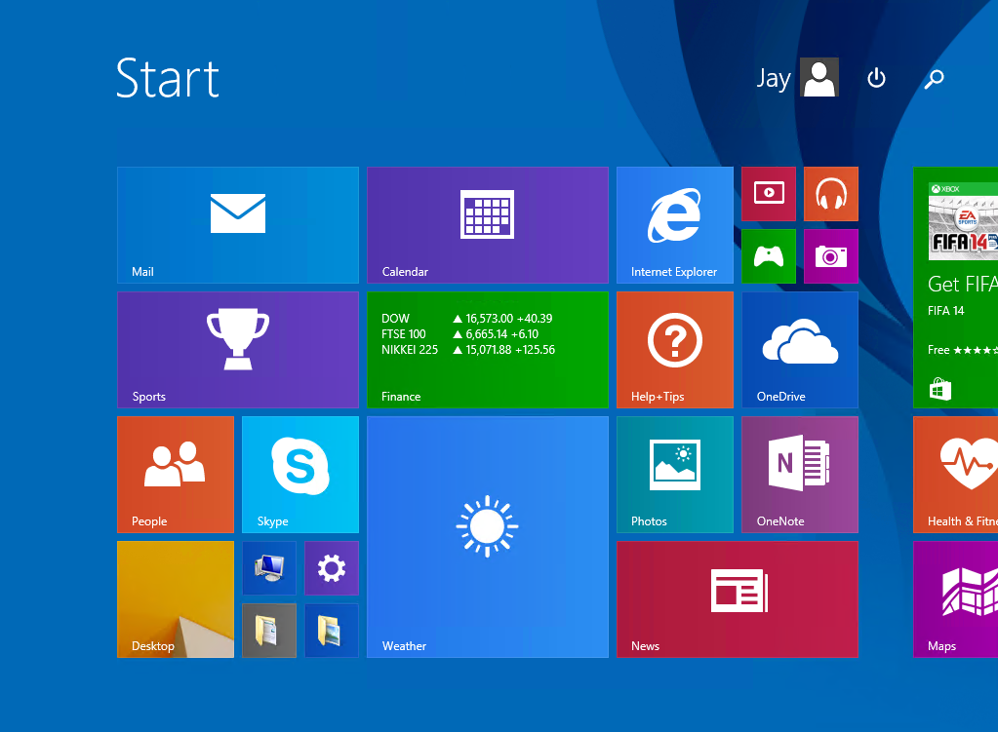Click the Power options button
Viewport: 998px width, 732px height.
pos(876,78)
